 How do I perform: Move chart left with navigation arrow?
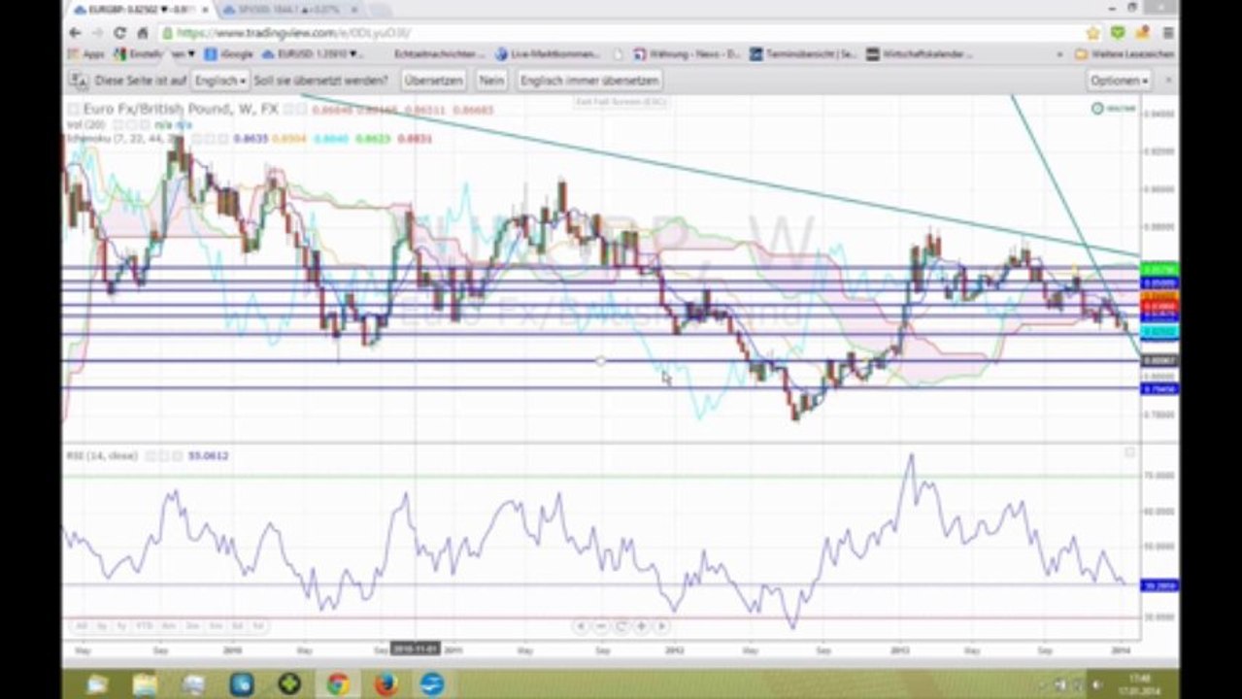580,626
